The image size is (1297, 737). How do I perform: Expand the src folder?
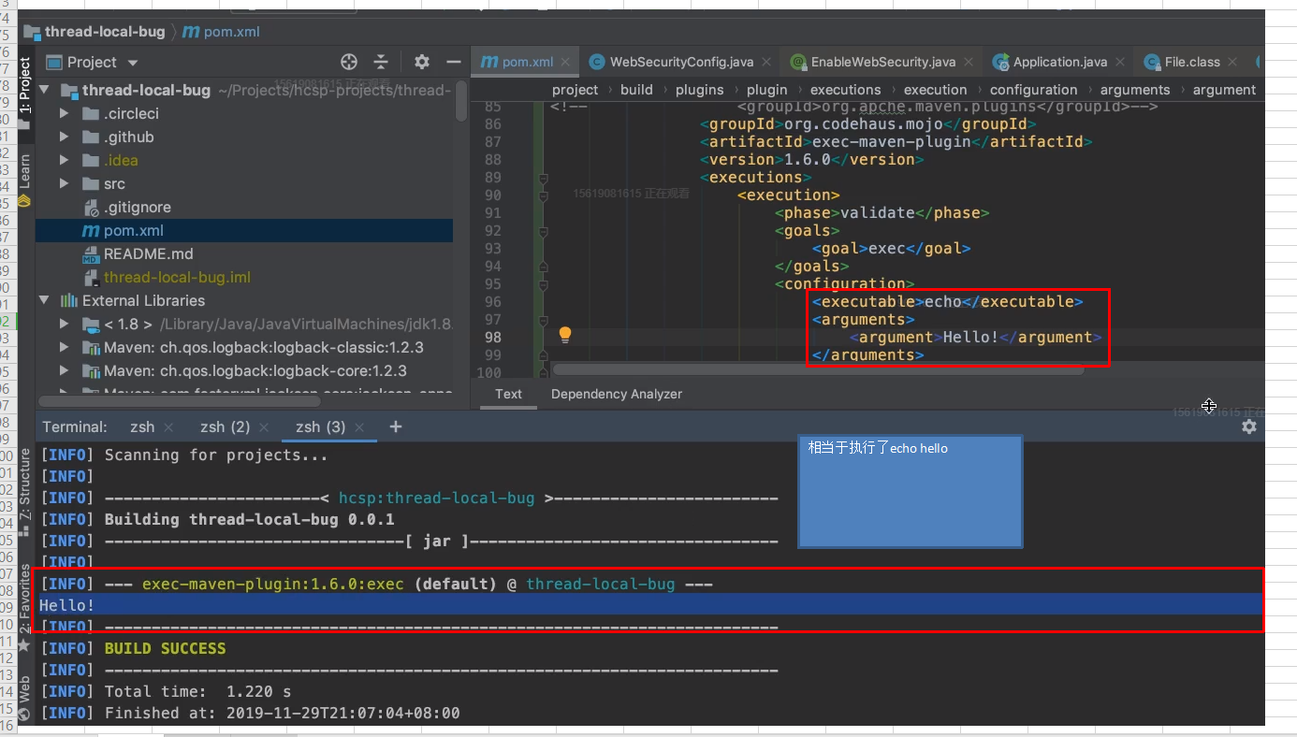(65, 183)
